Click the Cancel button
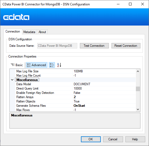 tap(113, 139)
